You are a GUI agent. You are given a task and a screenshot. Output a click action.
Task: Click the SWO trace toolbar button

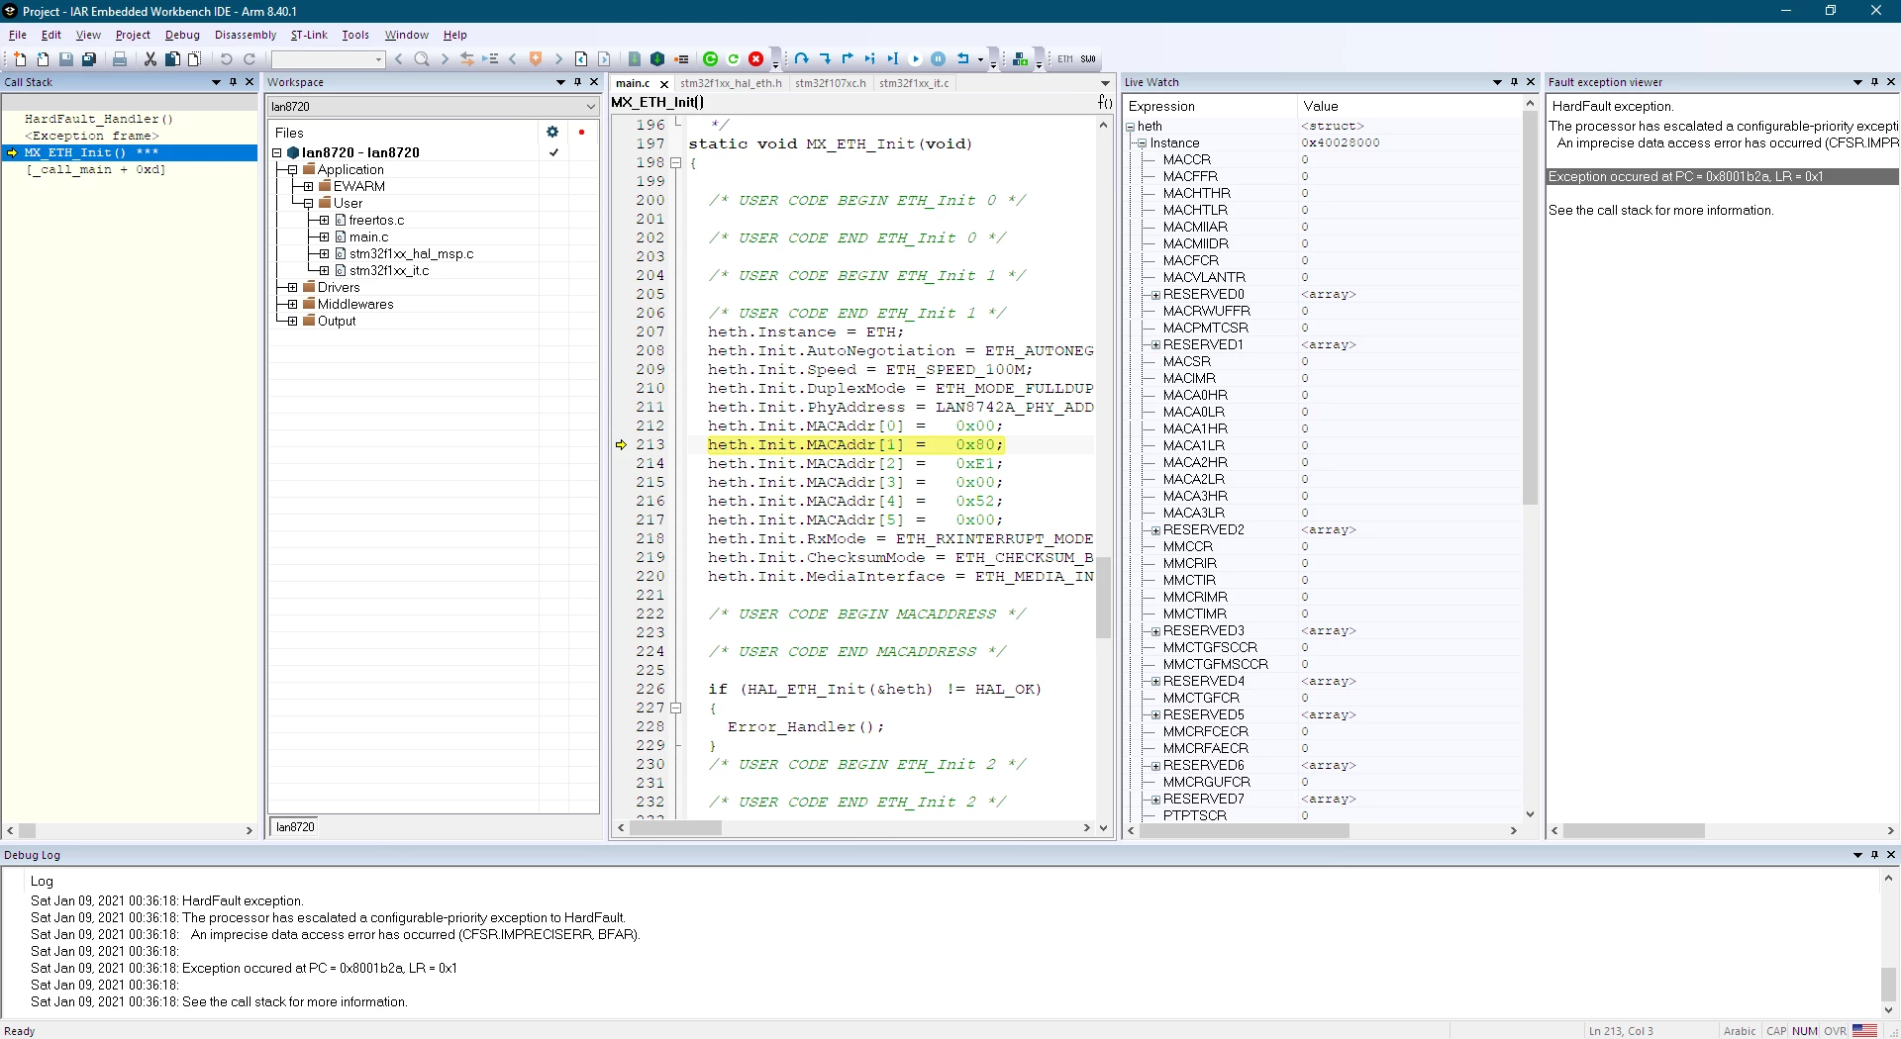(x=1088, y=59)
